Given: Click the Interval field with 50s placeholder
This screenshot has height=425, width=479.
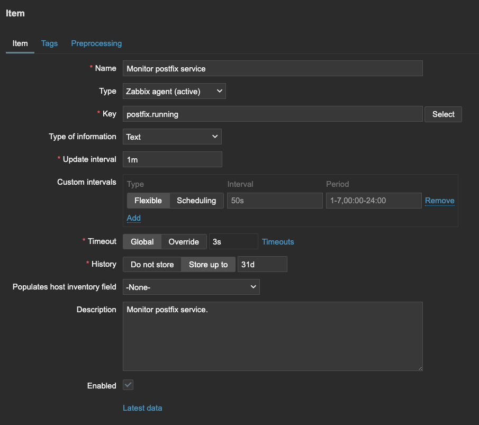Looking at the screenshot, I should [275, 201].
